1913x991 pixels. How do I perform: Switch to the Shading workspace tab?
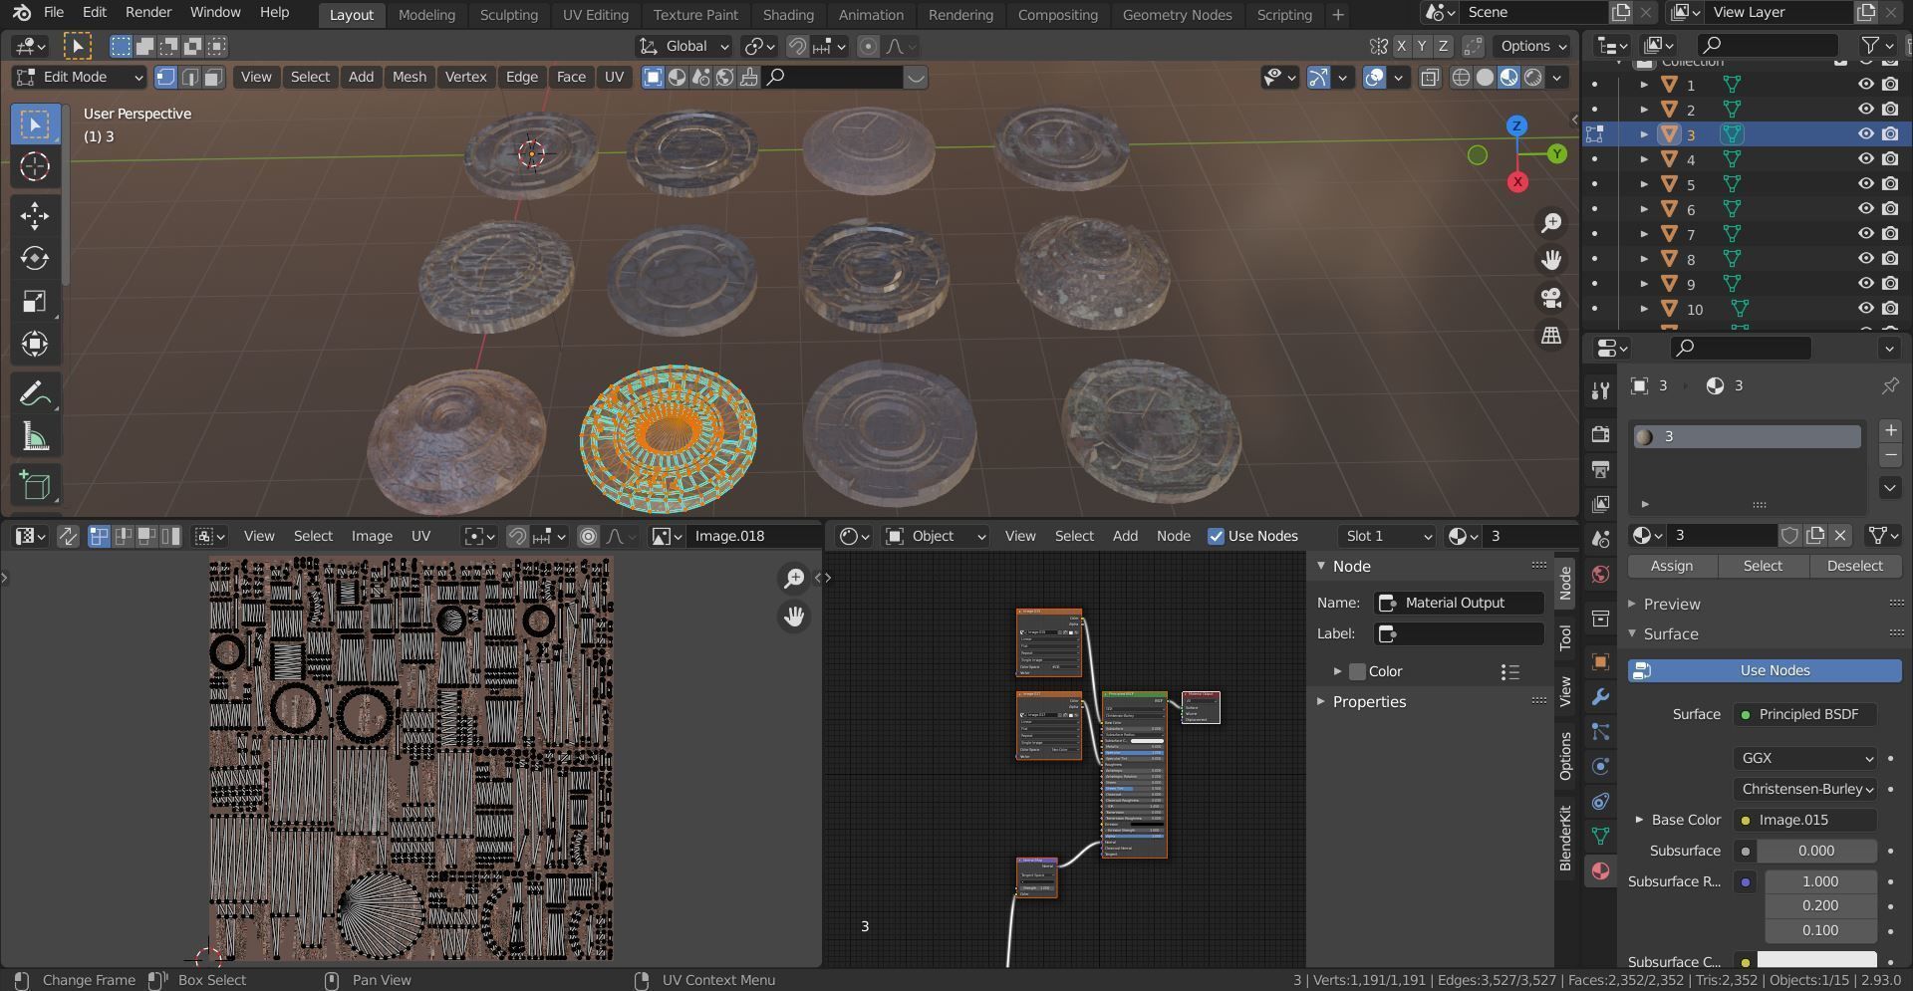(x=788, y=15)
